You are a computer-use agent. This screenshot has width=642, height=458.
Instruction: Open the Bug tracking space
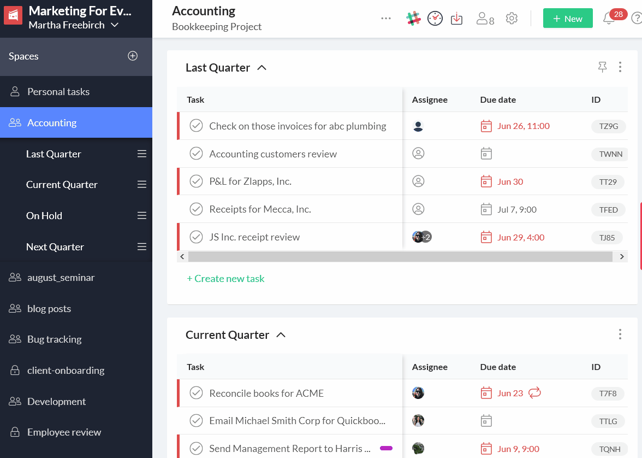tap(76, 339)
